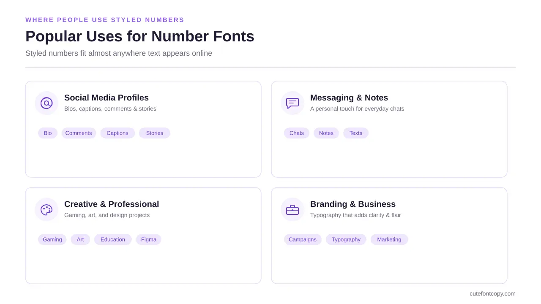Click 'A personal touch for everyday chats' text
This screenshot has width=541, height=304.
(357, 109)
